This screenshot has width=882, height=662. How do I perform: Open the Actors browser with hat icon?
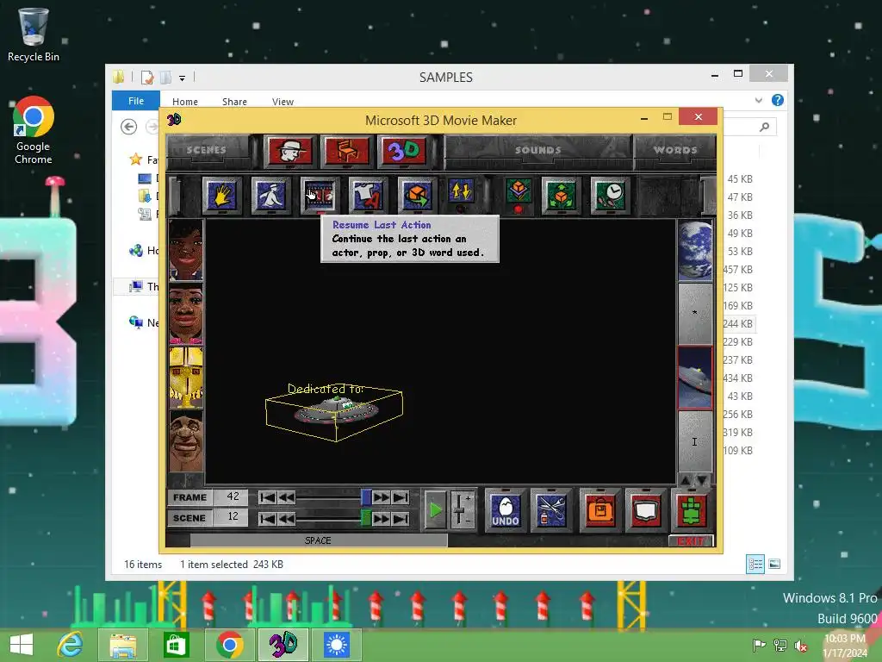click(x=289, y=151)
